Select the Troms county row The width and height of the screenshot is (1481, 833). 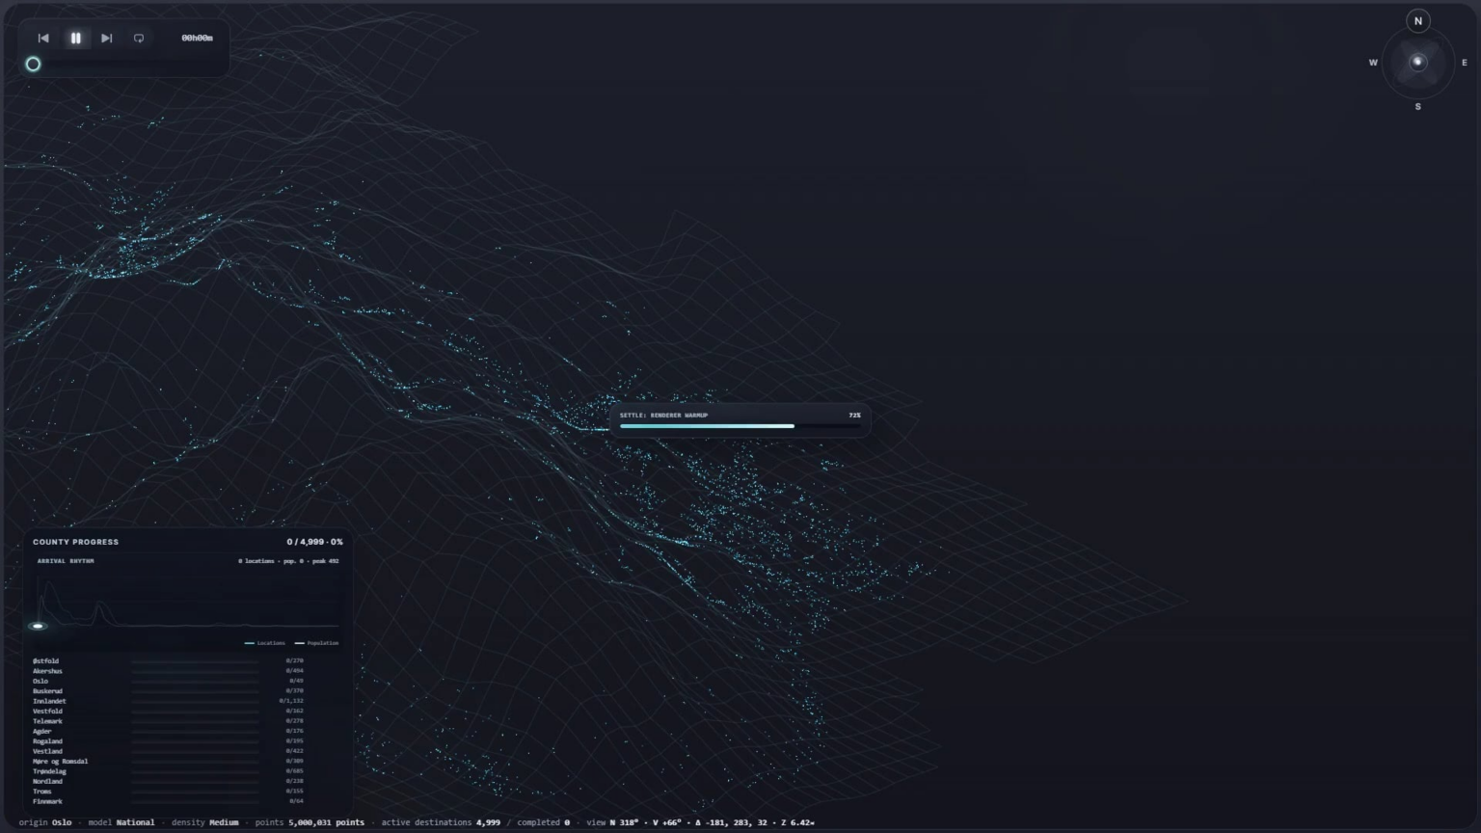coord(168,792)
